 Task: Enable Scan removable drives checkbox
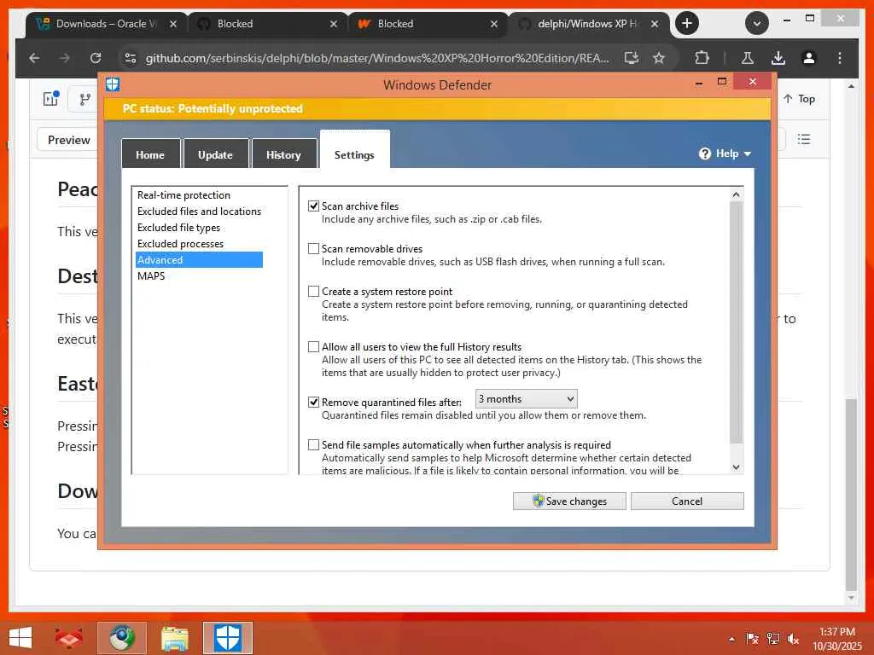click(x=314, y=248)
